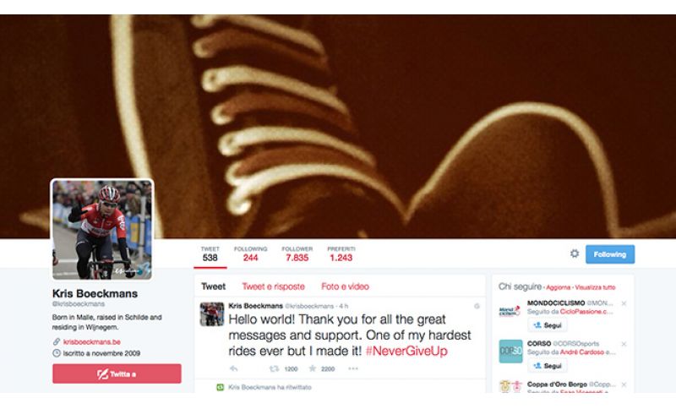The image size is (676, 409).
Task: Retweet the Hello world tweet
Action: coord(274,368)
